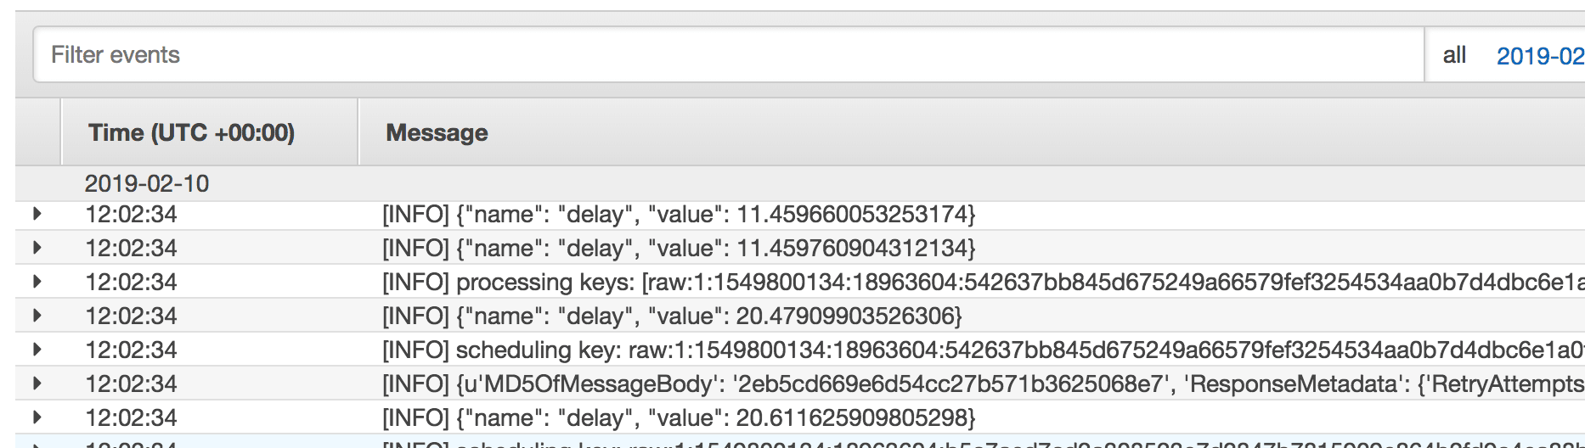Expand the delay 20.611625909805298 log row

pyautogui.click(x=37, y=417)
